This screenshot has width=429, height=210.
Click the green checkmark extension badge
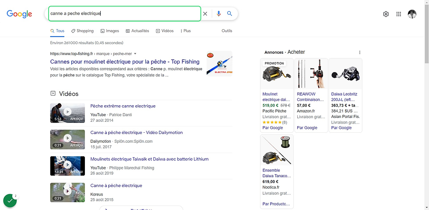[10, 201]
